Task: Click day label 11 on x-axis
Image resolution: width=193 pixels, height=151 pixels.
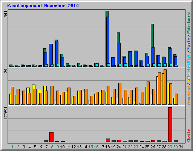Action: 68,147
